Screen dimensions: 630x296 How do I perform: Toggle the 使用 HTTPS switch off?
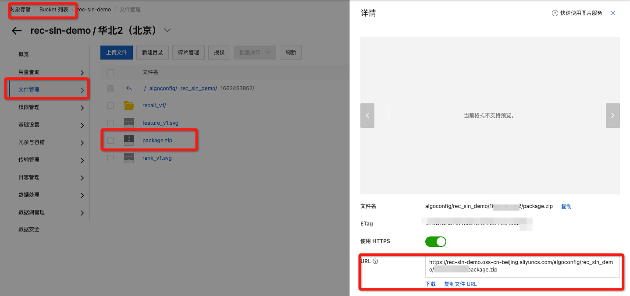point(435,242)
